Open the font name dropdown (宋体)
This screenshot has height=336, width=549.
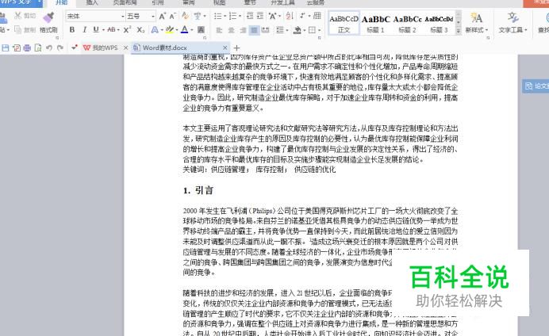(x=123, y=16)
